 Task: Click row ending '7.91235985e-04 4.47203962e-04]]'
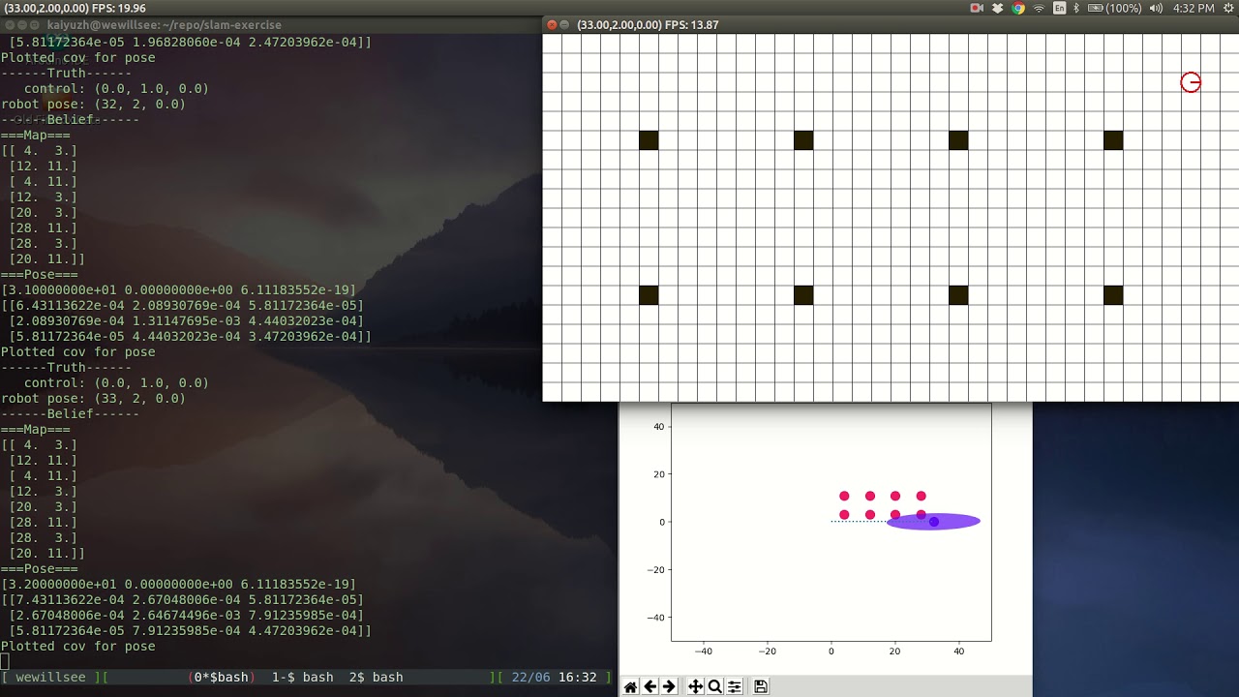[190, 631]
